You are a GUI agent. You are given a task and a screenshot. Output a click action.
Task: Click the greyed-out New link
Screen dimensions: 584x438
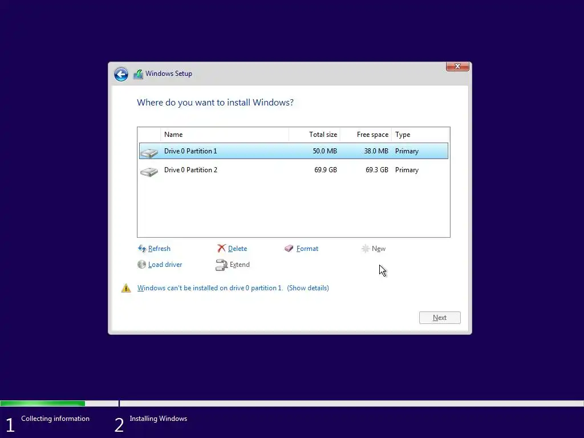(379, 249)
